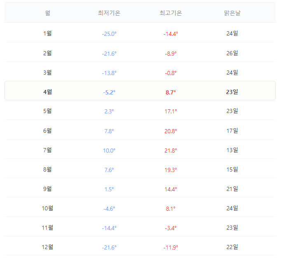Click the 19.3° maximum temperature value
This screenshot has width=281, height=259.
[171, 170]
